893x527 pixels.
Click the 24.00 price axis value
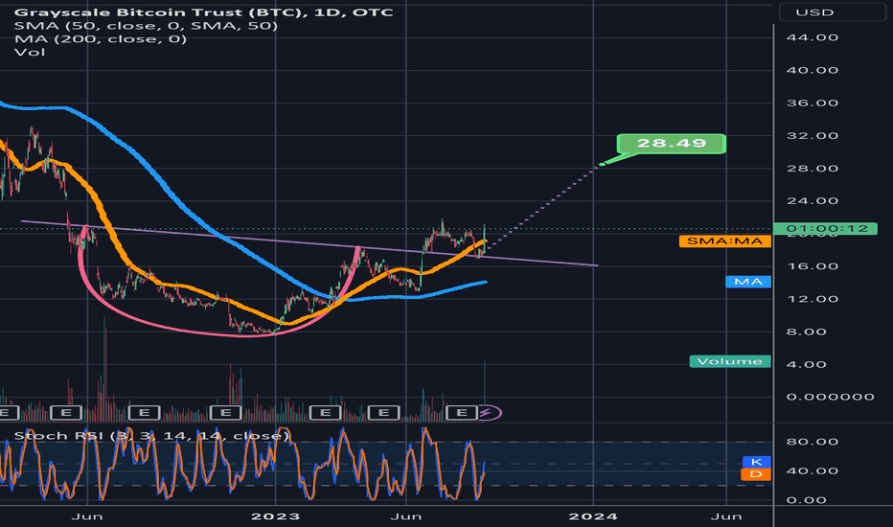813,200
